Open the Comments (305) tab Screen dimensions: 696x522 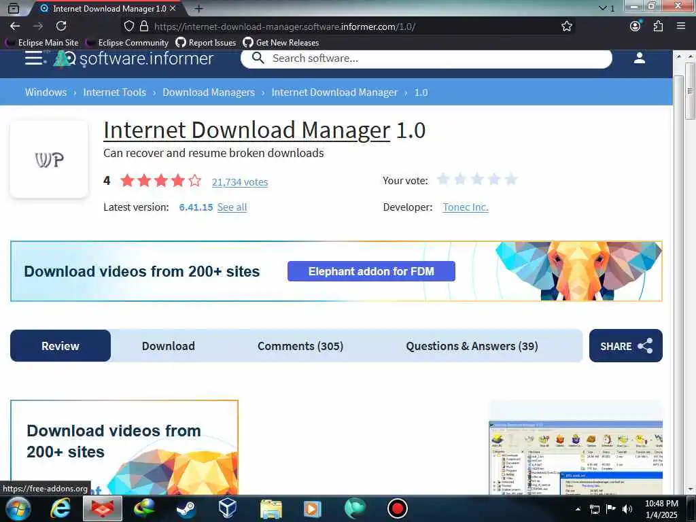tap(300, 346)
